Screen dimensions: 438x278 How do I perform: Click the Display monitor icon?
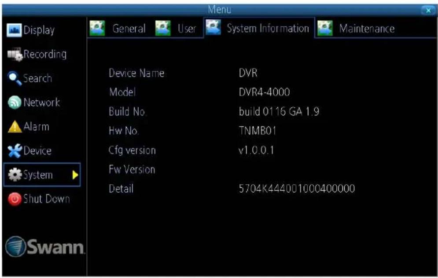pos(14,30)
